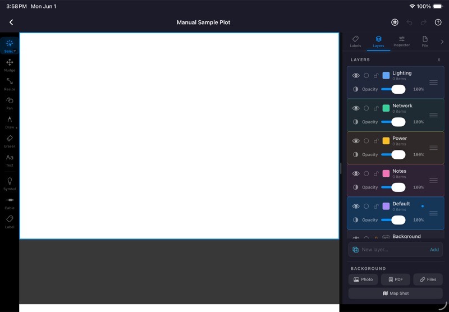Hide the Network layer eye icon
Image resolution: width=449 pixels, height=312 pixels.
coord(356,108)
